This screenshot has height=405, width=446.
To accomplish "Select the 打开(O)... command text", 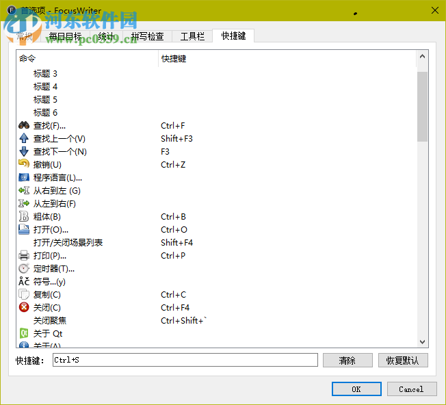I will [51, 229].
